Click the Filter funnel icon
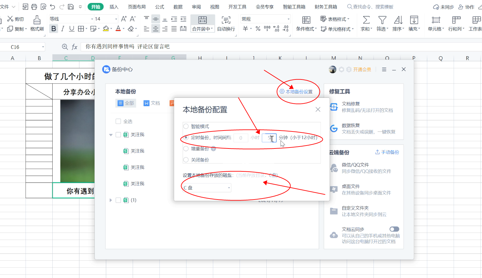This screenshot has width=482, height=278. [x=382, y=20]
